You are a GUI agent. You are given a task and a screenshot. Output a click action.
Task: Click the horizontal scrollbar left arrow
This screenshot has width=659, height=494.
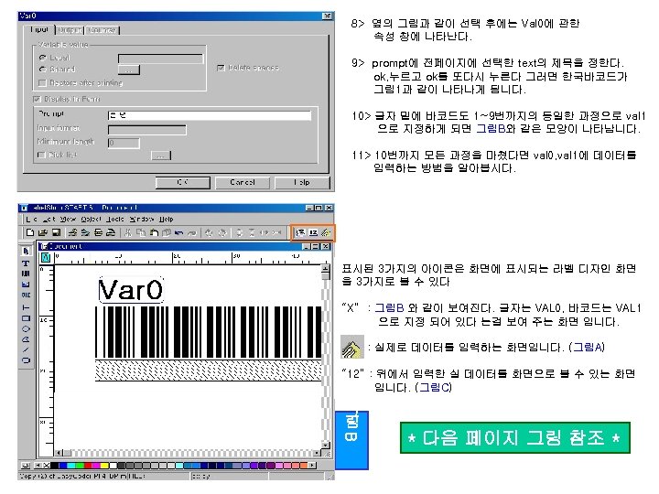click(x=59, y=453)
